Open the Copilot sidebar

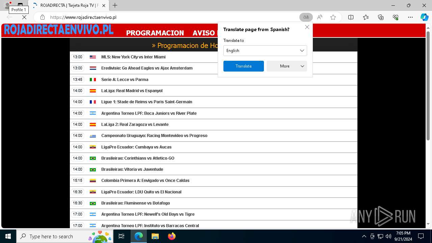pyautogui.click(x=424, y=17)
